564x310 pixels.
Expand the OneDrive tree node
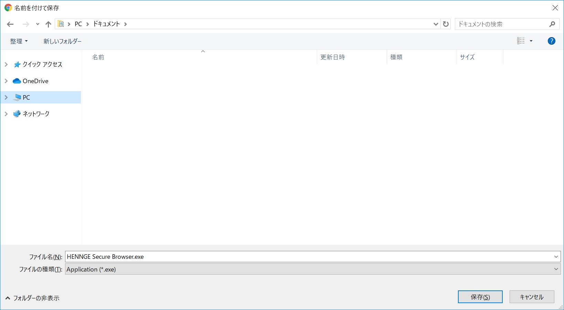[6, 81]
